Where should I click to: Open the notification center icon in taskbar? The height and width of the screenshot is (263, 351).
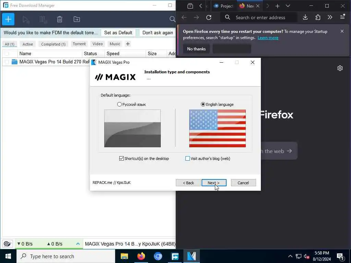340,256
